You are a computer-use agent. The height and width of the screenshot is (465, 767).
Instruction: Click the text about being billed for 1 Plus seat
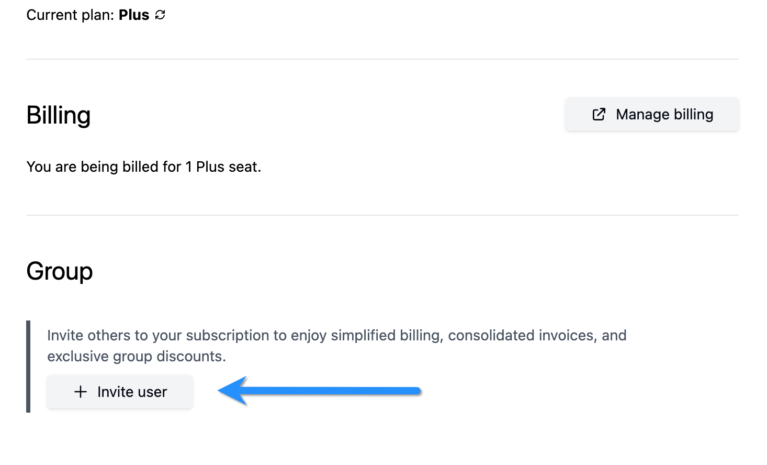[x=144, y=167]
